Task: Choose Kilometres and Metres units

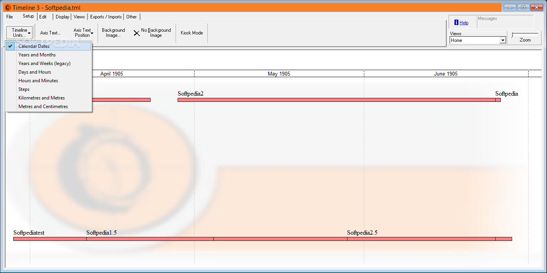Action: [49, 98]
